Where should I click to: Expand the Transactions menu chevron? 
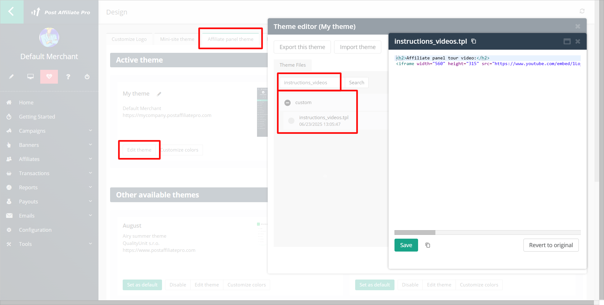click(x=91, y=173)
